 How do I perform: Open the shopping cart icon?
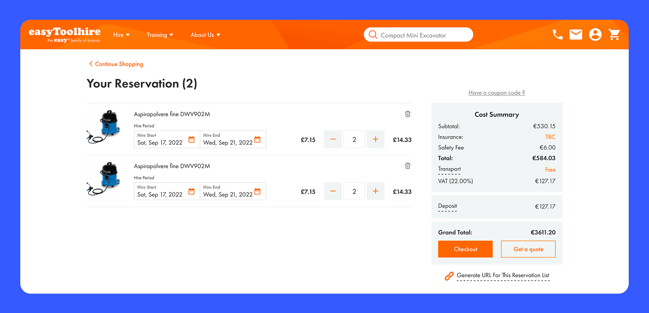tap(615, 34)
